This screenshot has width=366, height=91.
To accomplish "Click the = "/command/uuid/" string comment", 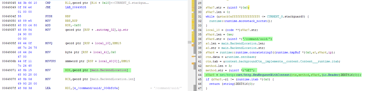I will pyautogui.click(x=166, y=88).
